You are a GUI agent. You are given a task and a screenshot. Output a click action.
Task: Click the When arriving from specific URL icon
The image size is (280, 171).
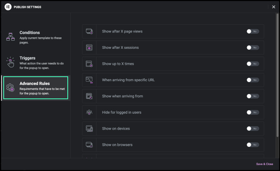(89, 80)
